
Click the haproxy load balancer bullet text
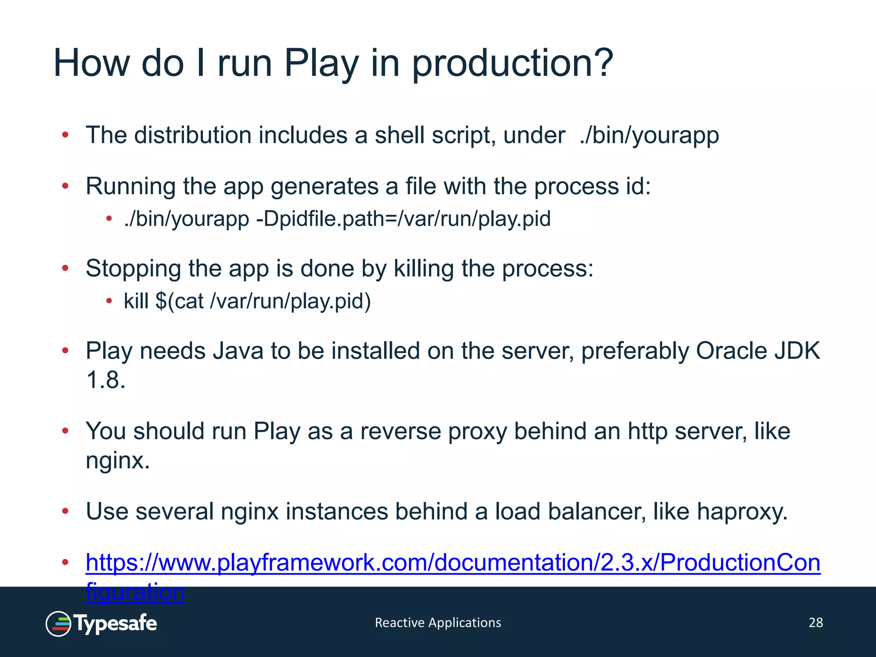click(x=436, y=511)
